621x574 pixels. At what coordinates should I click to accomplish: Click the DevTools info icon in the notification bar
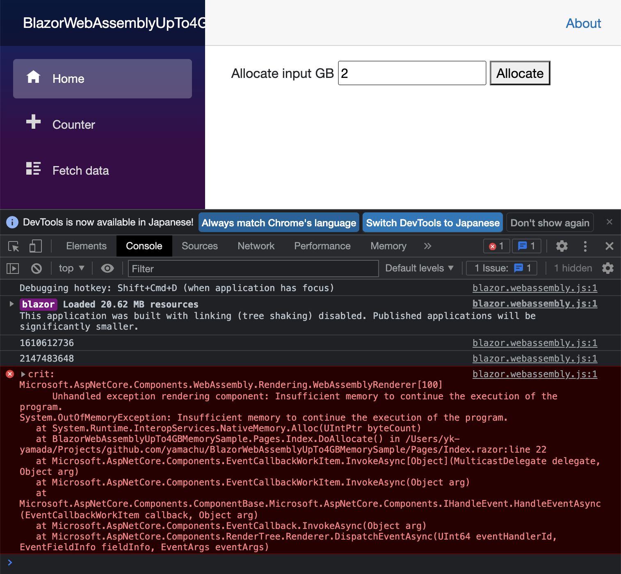pyautogui.click(x=12, y=222)
